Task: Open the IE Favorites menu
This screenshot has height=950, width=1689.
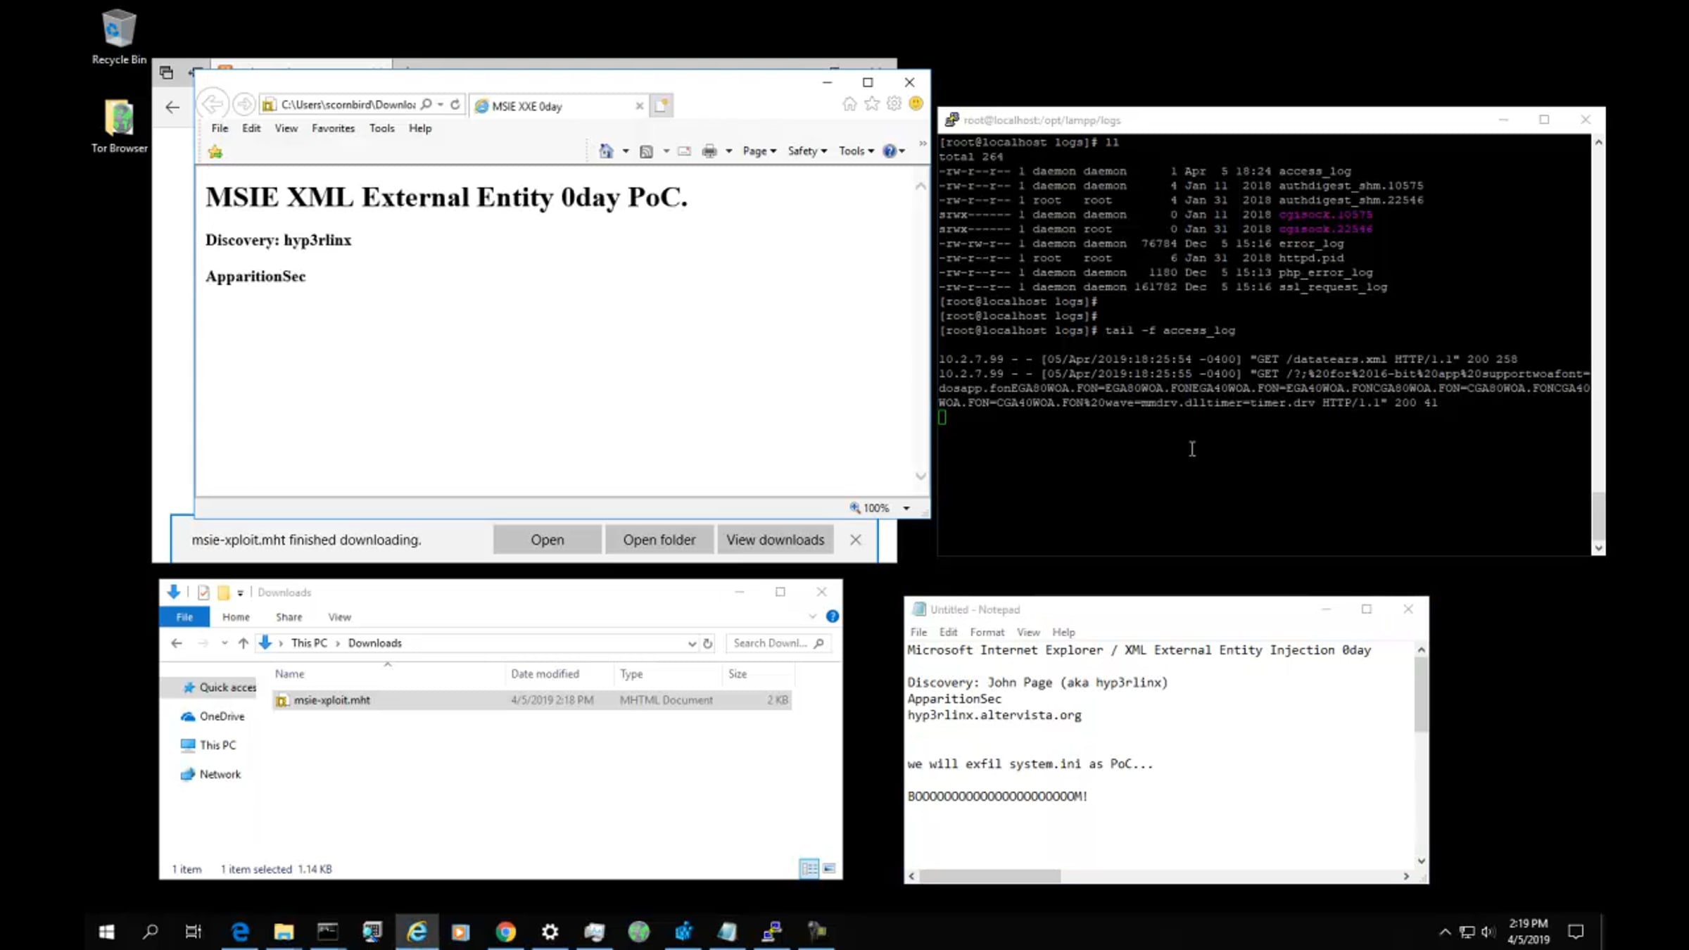Action: 333,128
